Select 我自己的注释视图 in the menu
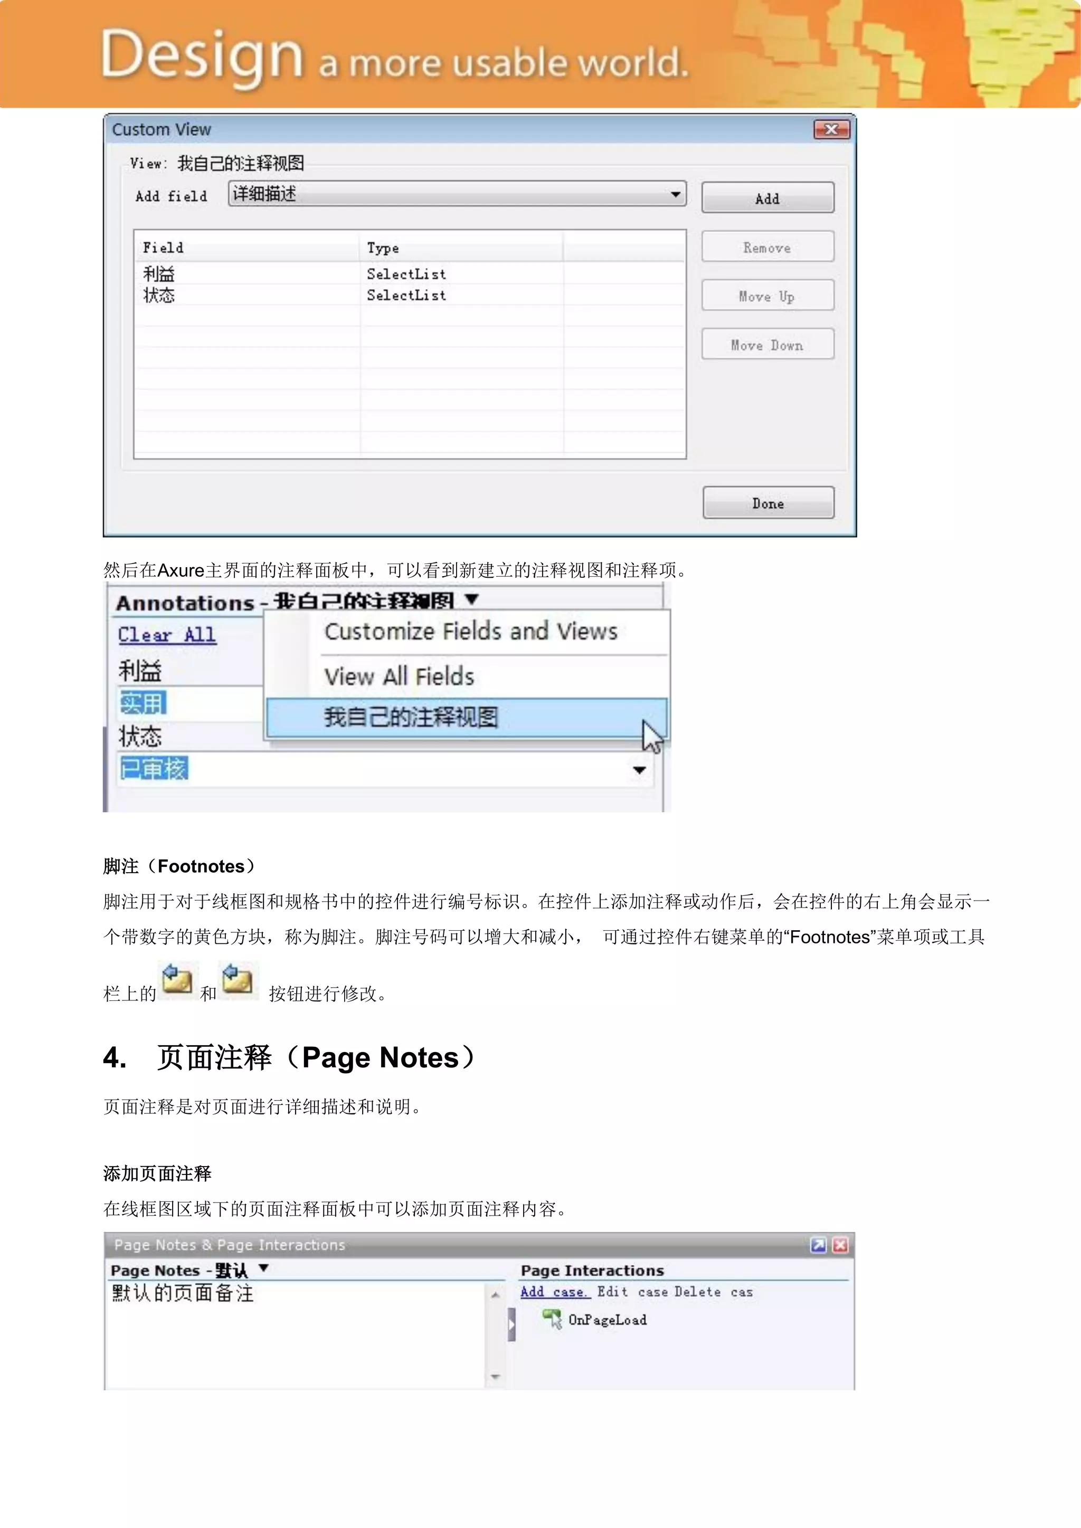This screenshot has width=1081, height=1528. pyautogui.click(x=466, y=718)
